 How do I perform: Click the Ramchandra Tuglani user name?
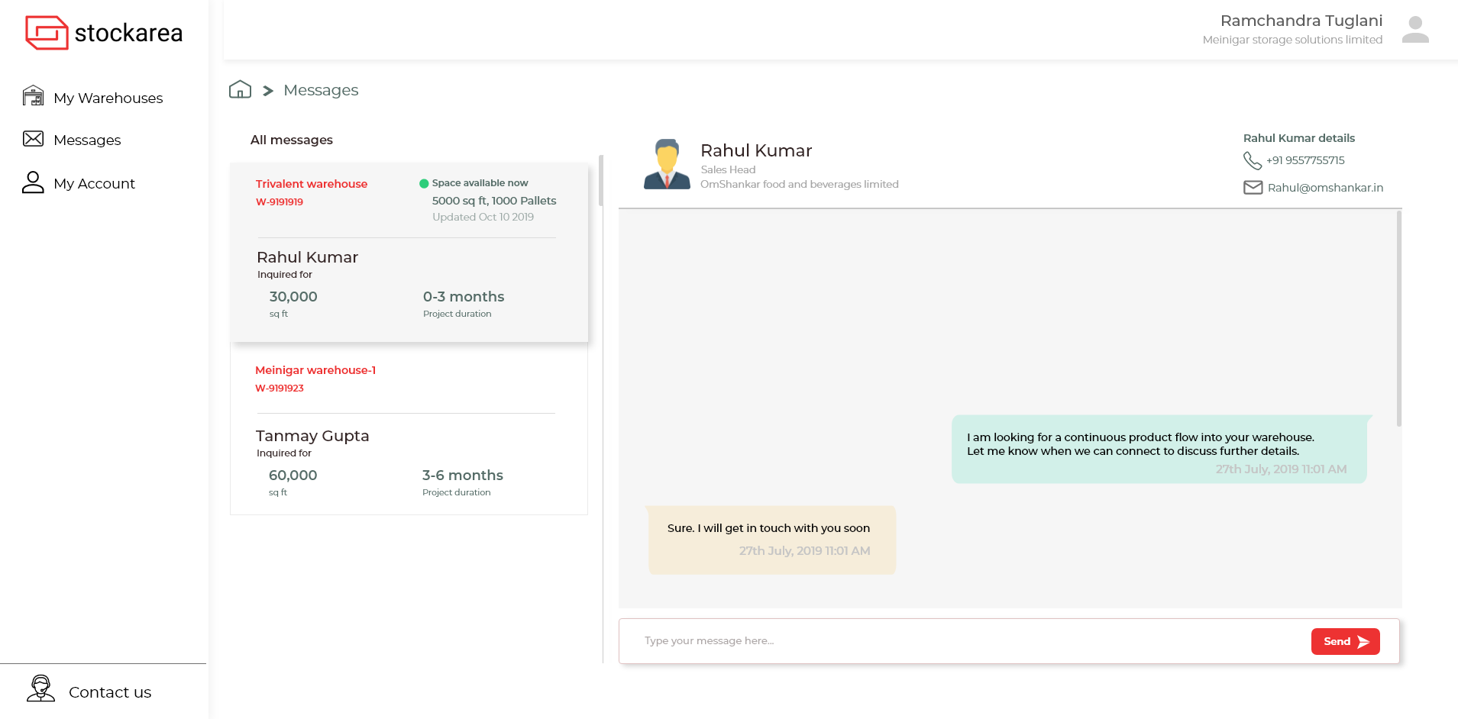1301,21
